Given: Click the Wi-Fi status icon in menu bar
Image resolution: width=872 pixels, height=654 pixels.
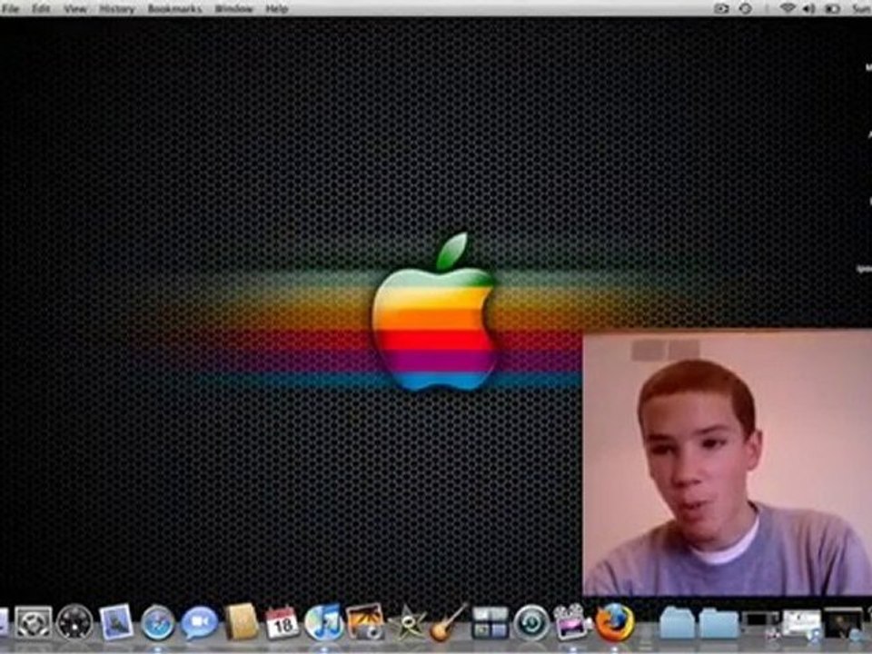Looking at the screenshot, I should (x=787, y=8).
